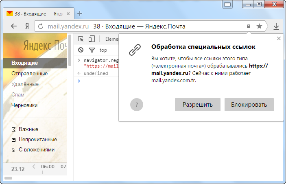Filter mail by Важные label
Image resolution: width=286 pixels, height=184 pixels.
coord(28,129)
